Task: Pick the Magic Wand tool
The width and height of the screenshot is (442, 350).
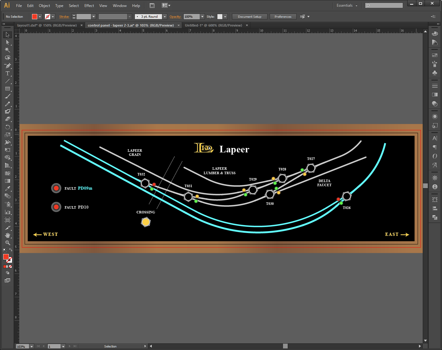Action: click(8, 50)
